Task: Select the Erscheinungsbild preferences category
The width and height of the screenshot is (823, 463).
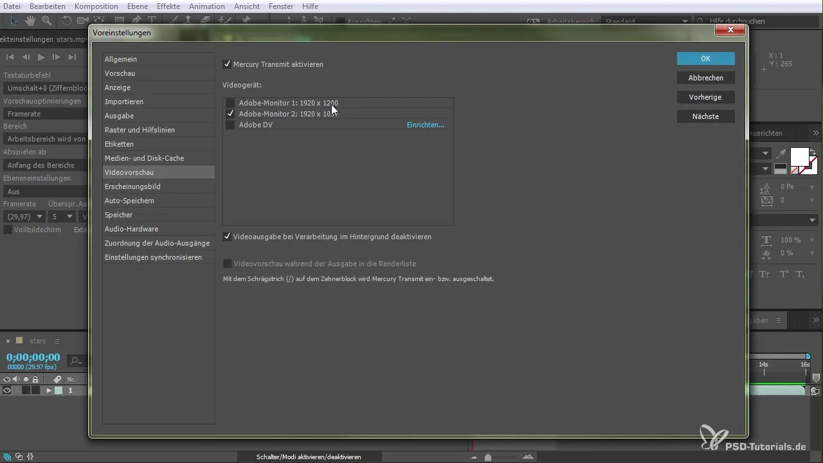Action: pos(159,186)
